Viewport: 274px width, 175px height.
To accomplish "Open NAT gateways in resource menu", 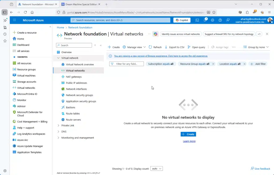I will coord(74,77).
